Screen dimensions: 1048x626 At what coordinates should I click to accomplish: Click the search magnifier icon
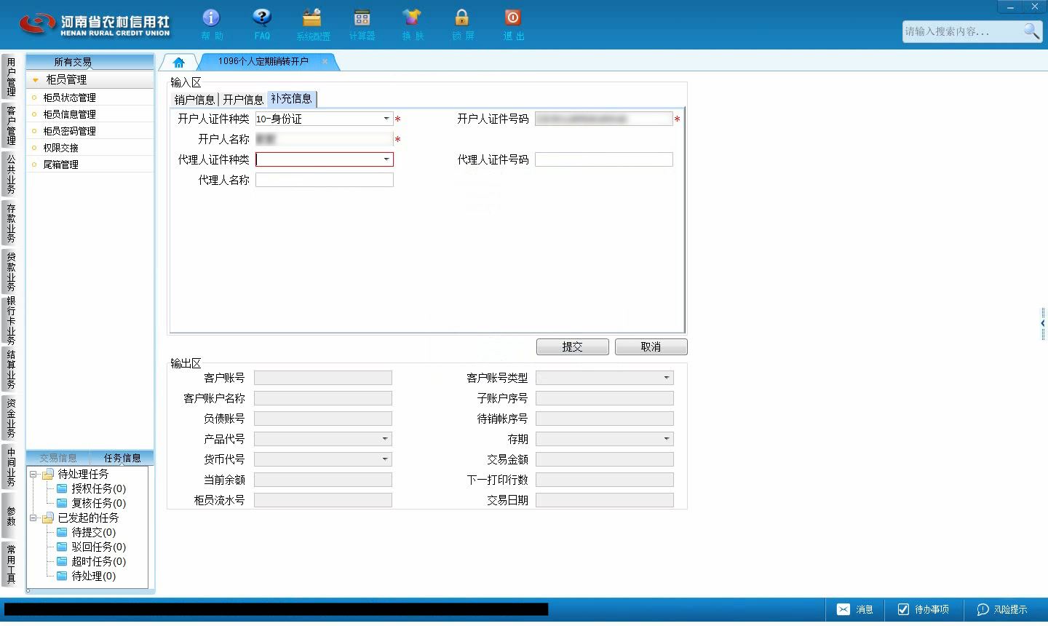tap(1031, 31)
